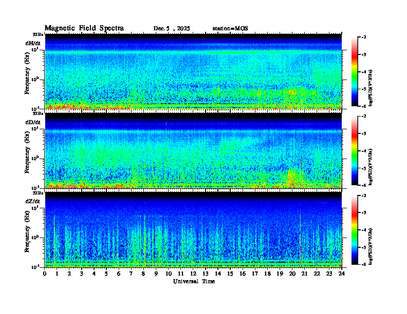Click the "-4" tick on the dD/dt color bar
Viewport: 407px width, 314px height.
point(364,151)
